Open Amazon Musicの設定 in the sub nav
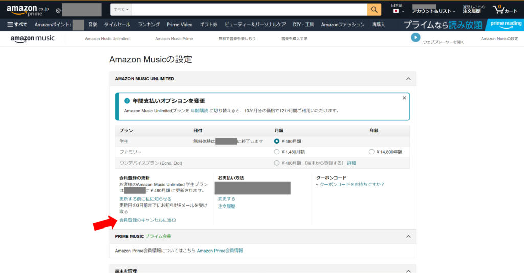Viewport: 524px width, 273px height. click(499, 39)
